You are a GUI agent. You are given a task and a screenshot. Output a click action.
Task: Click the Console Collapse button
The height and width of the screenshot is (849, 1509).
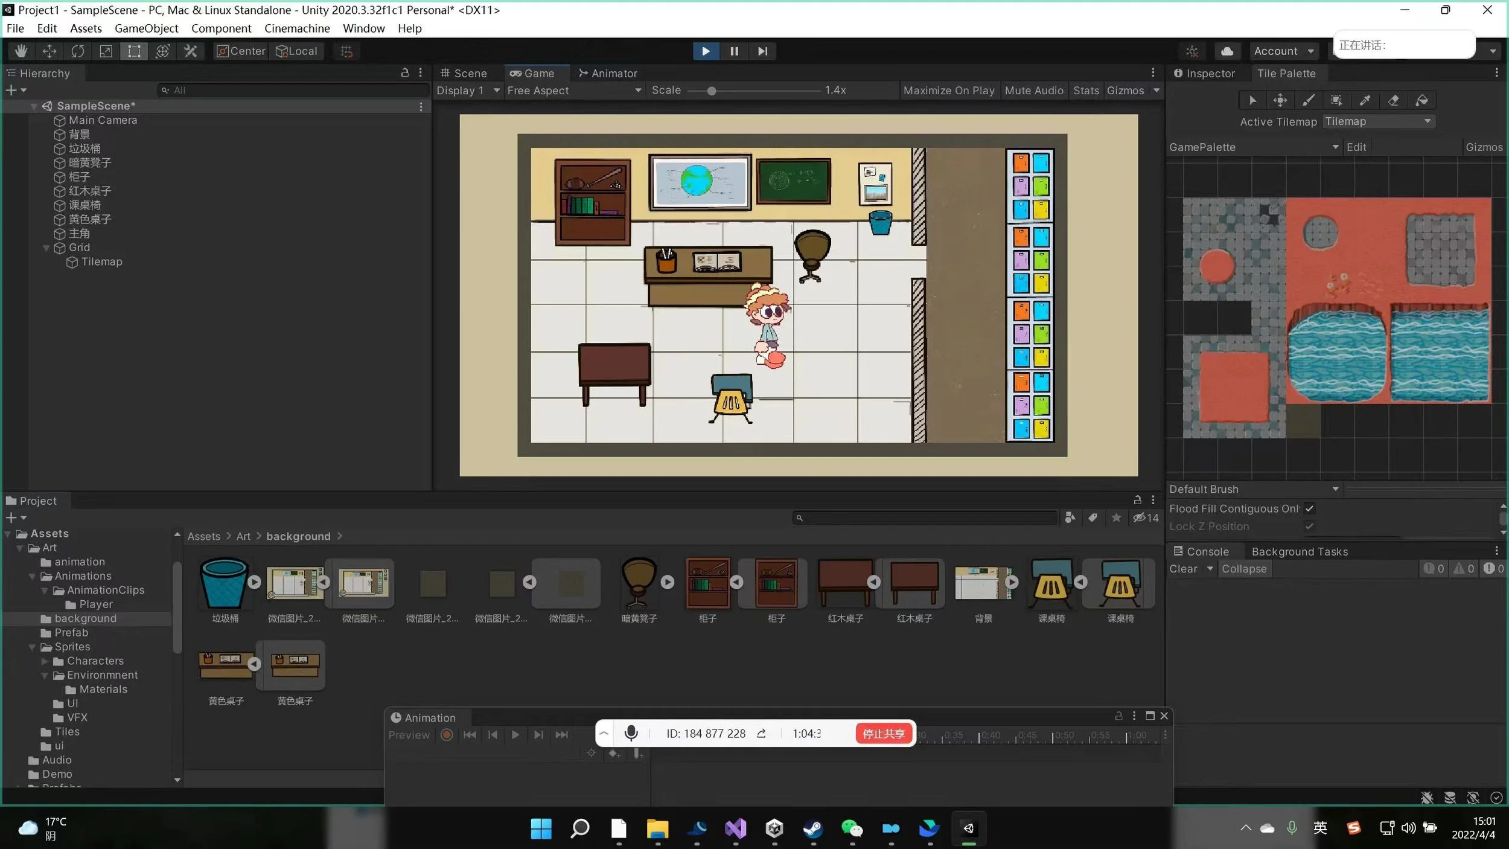point(1243,569)
